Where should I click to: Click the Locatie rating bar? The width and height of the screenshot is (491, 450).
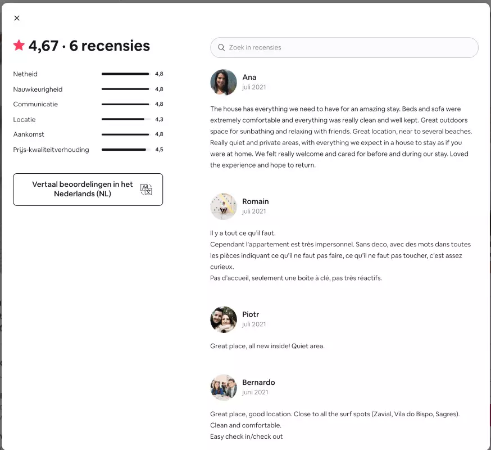pos(125,119)
